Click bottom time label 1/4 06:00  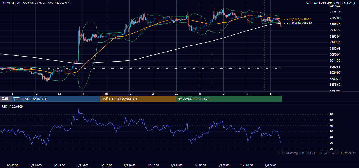coord(270,165)
